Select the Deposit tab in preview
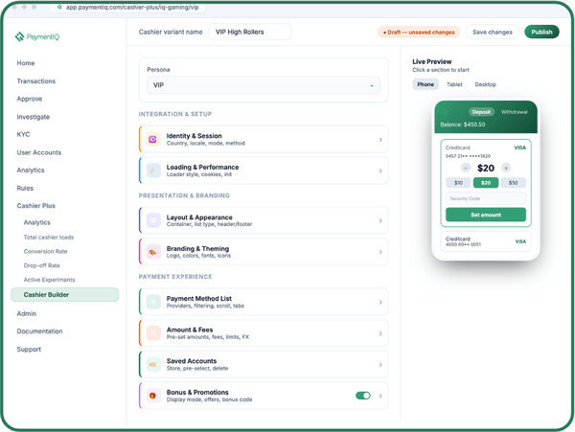The width and height of the screenshot is (575, 432). click(x=481, y=112)
